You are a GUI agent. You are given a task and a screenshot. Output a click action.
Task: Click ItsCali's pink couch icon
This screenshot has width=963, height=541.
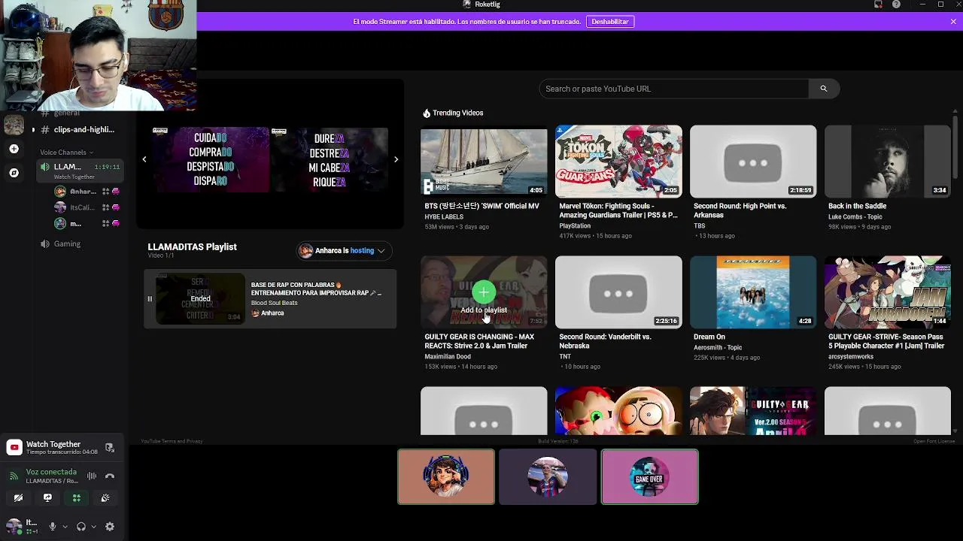pos(115,208)
